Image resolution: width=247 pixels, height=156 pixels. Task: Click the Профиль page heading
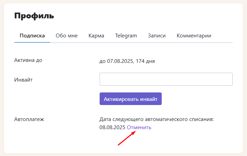pos(34,16)
